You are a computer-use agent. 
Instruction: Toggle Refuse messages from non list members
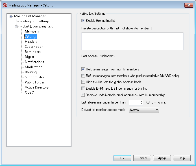point(83,69)
